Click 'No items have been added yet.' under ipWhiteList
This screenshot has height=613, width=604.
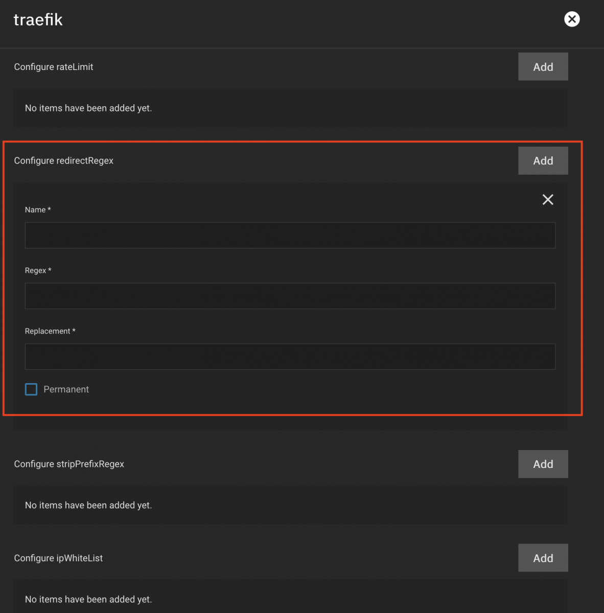pyautogui.click(x=88, y=599)
